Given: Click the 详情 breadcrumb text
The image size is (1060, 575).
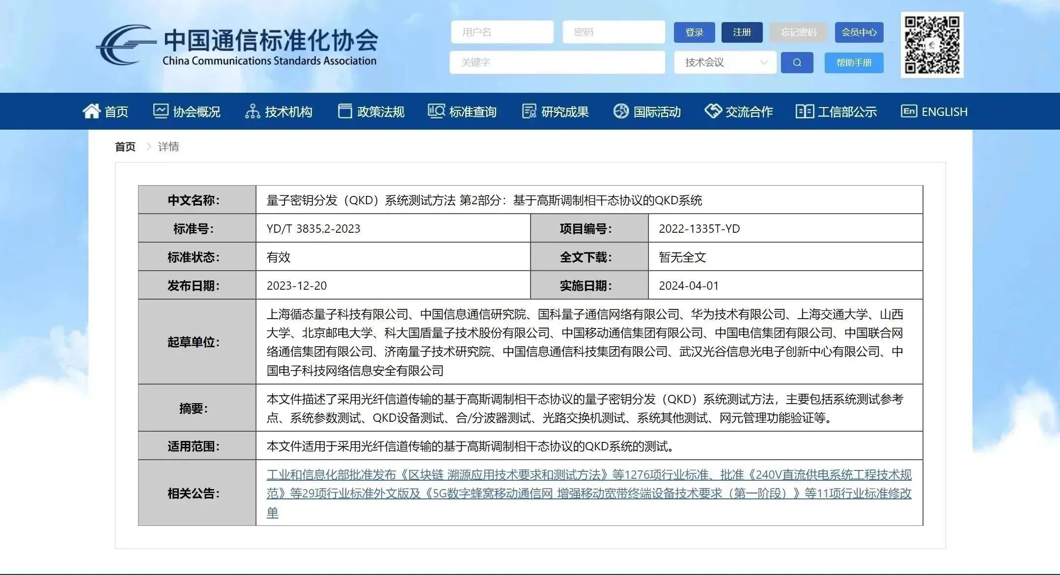Looking at the screenshot, I should click(x=168, y=147).
